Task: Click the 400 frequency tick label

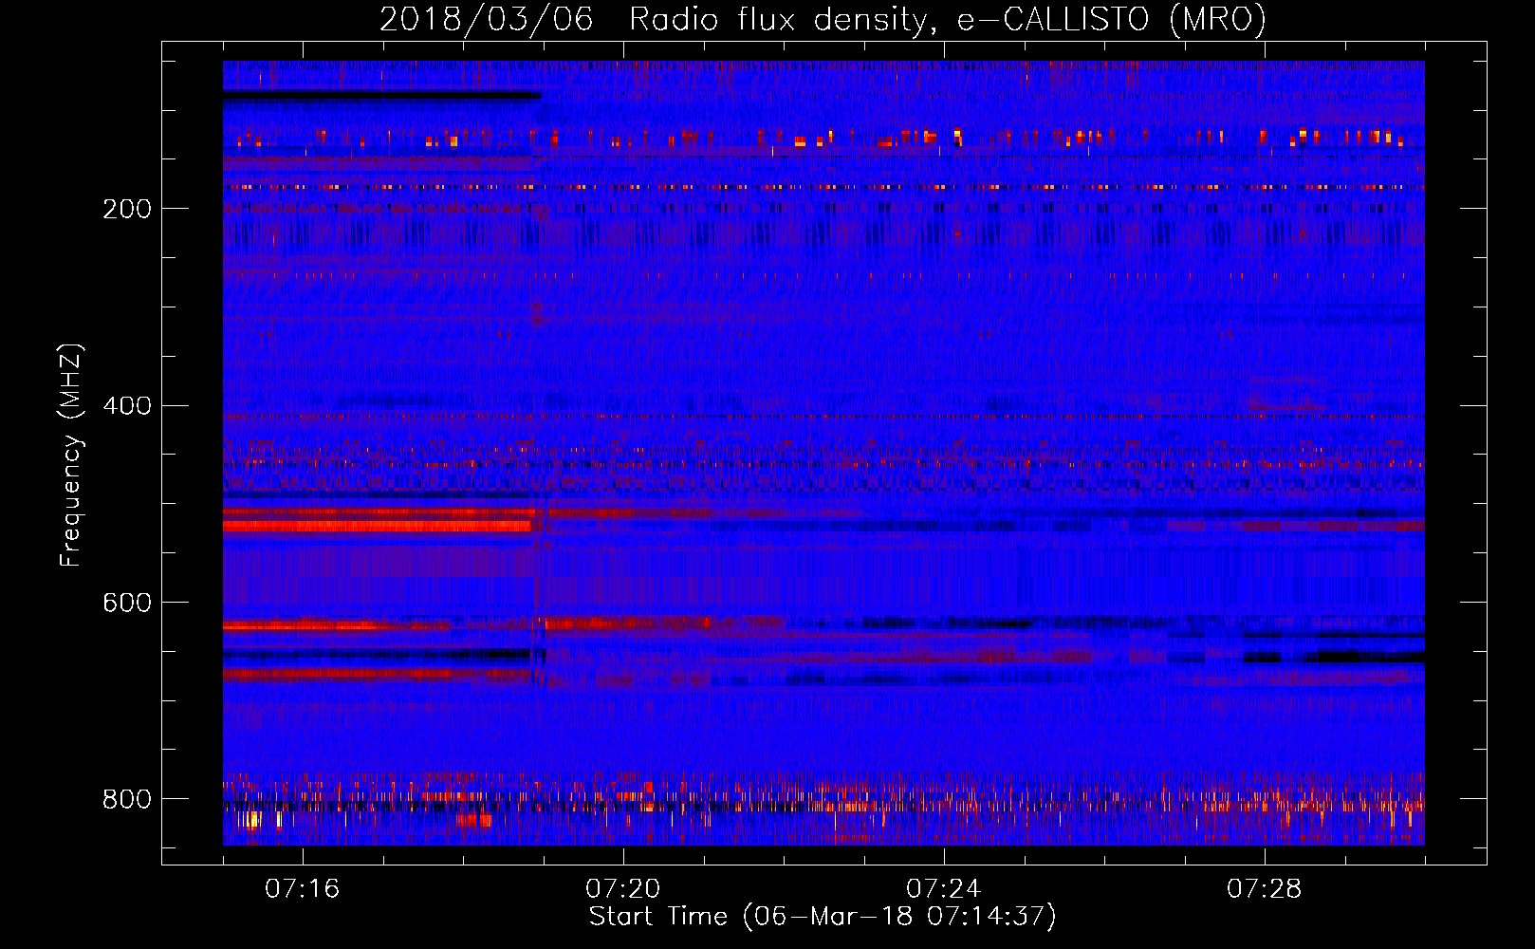Action: click(x=127, y=406)
